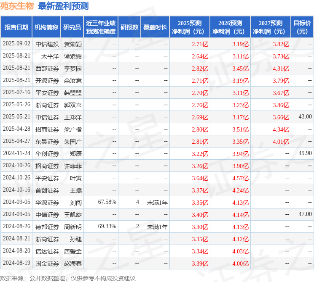This screenshot has height=282, width=314.
Task: Click the 研报数 column header
Action: pyautogui.click(x=129, y=27)
